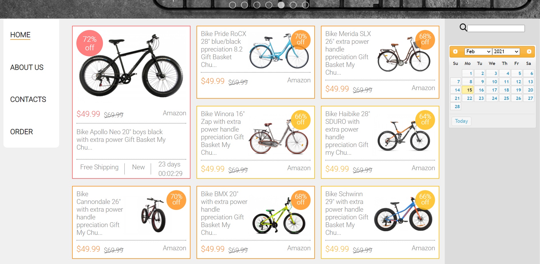Click the search magnifier icon
The image size is (540, 264).
[463, 27]
